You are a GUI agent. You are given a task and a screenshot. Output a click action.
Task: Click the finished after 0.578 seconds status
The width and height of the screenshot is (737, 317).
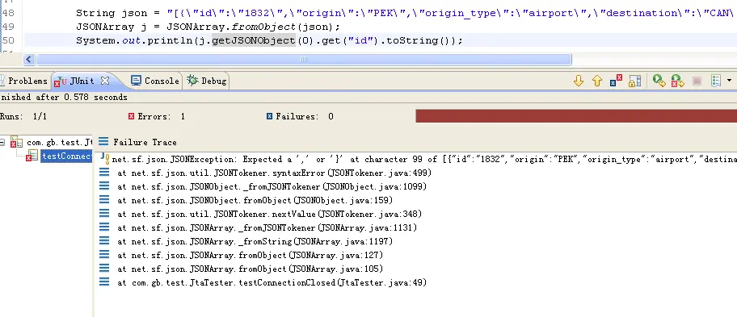[x=64, y=97]
